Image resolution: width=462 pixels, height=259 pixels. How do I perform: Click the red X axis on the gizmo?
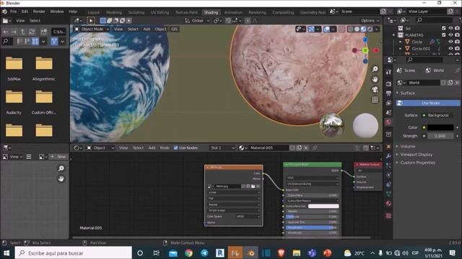point(375,50)
